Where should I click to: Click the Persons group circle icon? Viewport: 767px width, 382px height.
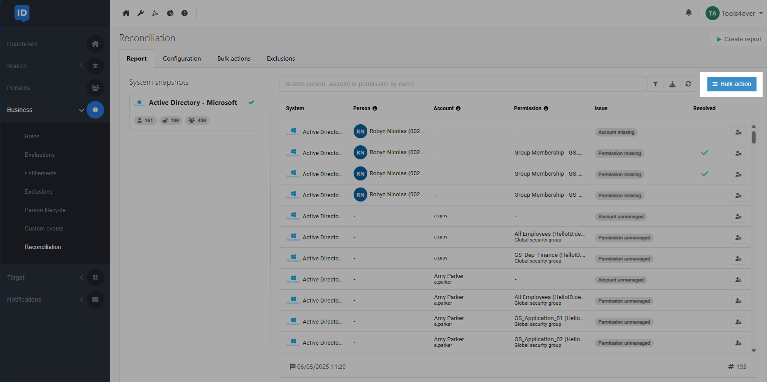[95, 88]
